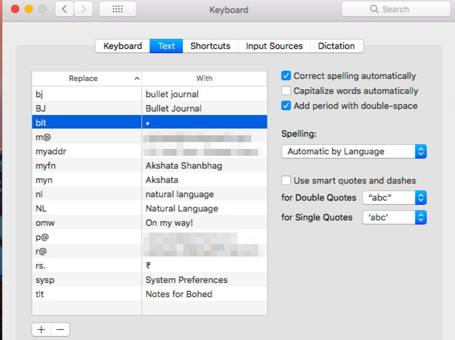Click the plus button to add replacement
This screenshot has width=455, height=340.
click(41, 329)
